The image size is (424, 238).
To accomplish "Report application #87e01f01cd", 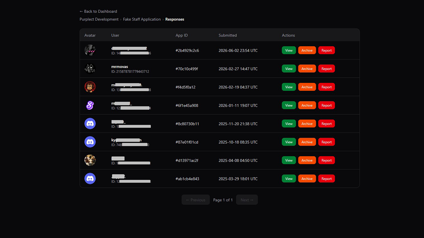I will [327, 142].
